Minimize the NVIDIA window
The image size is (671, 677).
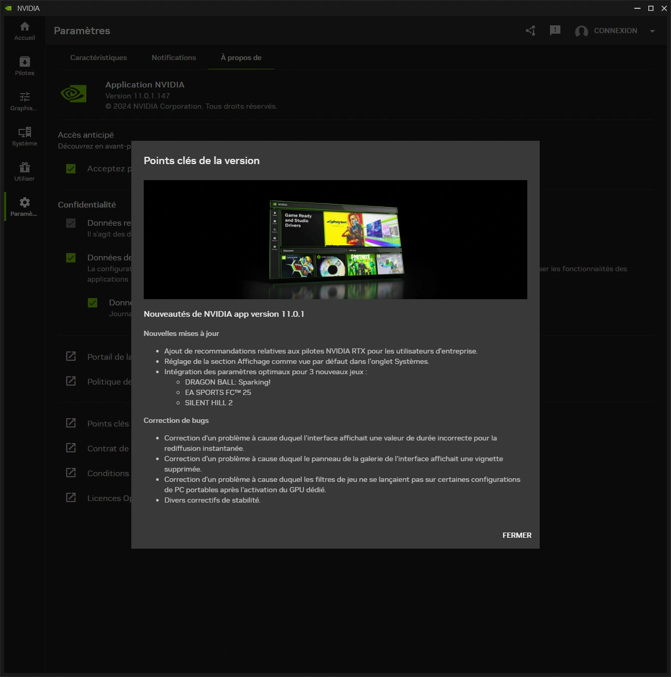[x=637, y=8]
